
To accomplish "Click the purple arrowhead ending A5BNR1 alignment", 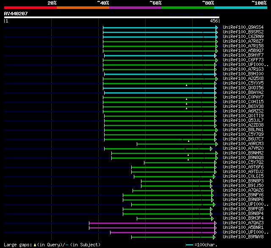I will [x=216, y=228].
